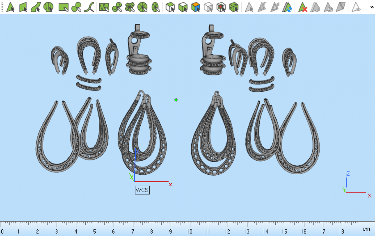The height and width of the screenshot is (236, 375).
Task: Select the Mark Plane tool
Action: [23, 7]
